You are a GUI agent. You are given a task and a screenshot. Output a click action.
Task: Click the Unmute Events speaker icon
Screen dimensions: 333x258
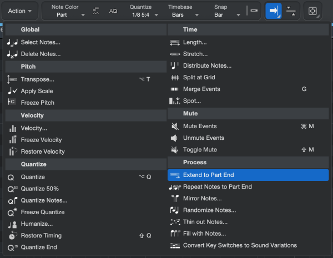(174, 138)
